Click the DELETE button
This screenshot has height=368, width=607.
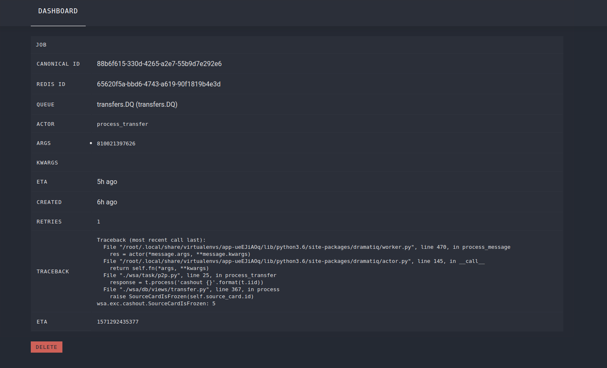click(x=46, y=347)
